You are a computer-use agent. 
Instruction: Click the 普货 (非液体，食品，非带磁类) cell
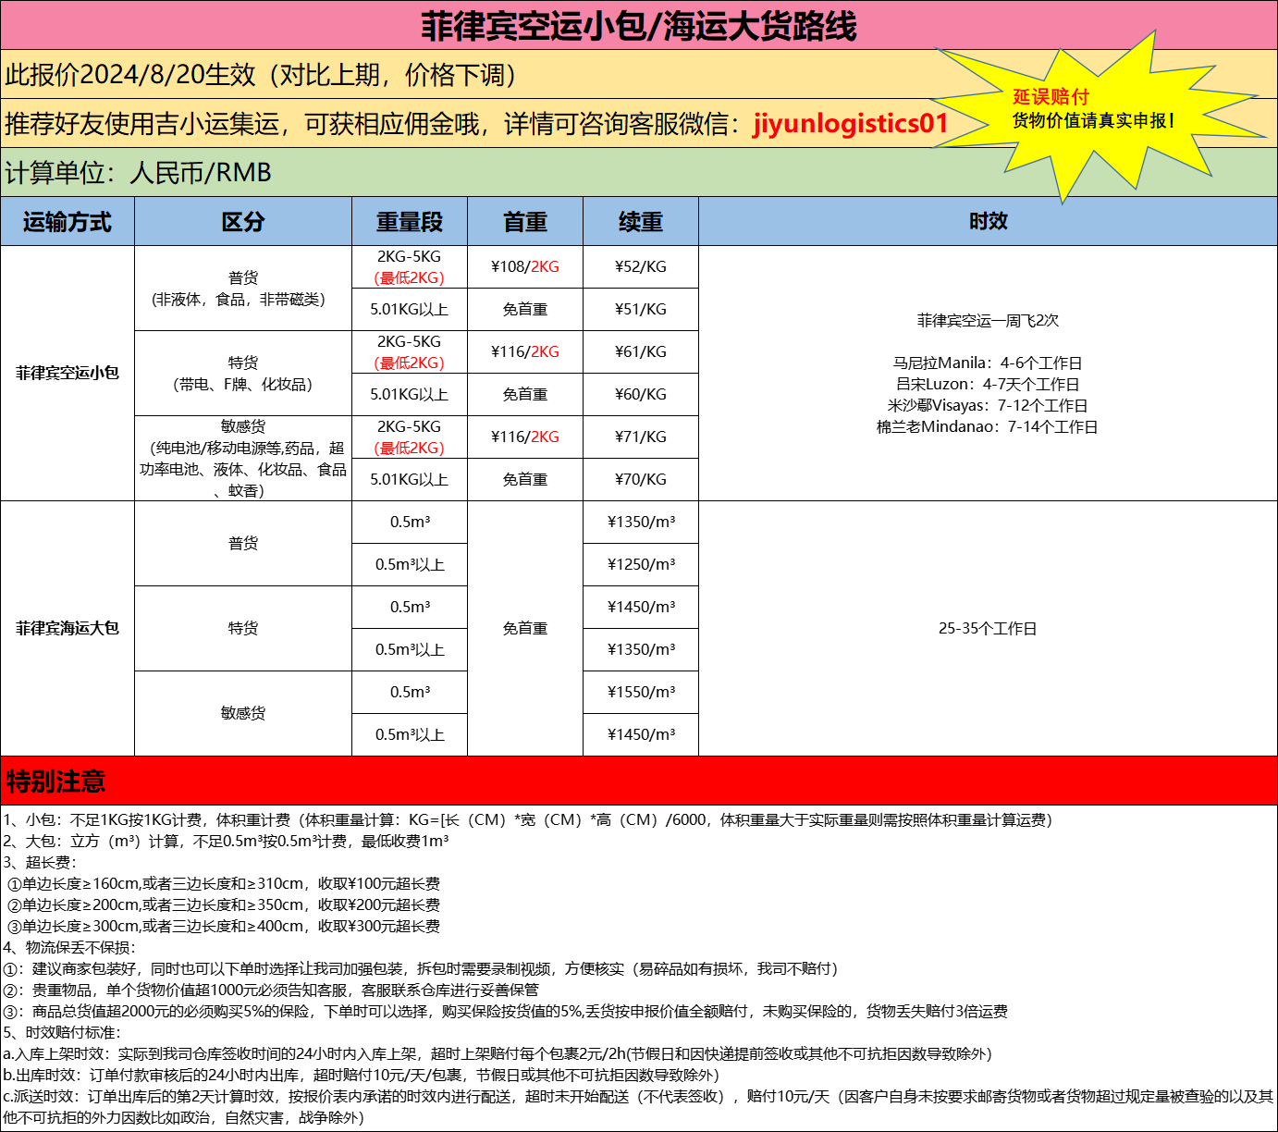pos(243,289)
